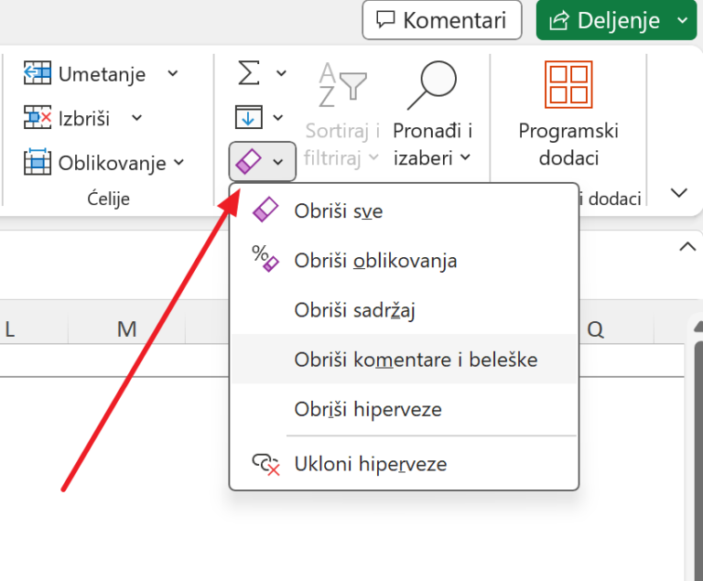Open Sortiraj i filtriraj dropdown chevron
Viewport: 703px width, 581px height.
373,157
